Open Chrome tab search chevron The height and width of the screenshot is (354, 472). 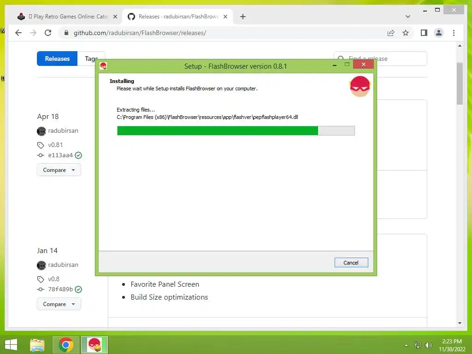tap(407, 17)
